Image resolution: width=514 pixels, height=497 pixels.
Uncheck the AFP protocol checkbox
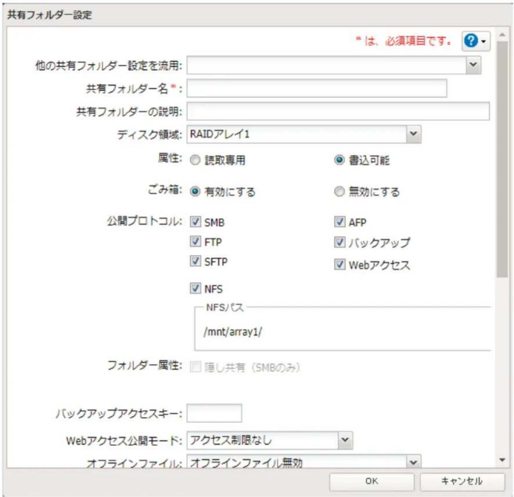pos(340,222)
